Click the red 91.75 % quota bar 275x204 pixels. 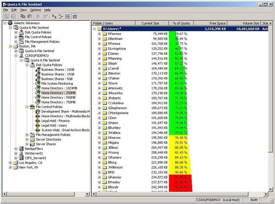click(x=180, y=177)
